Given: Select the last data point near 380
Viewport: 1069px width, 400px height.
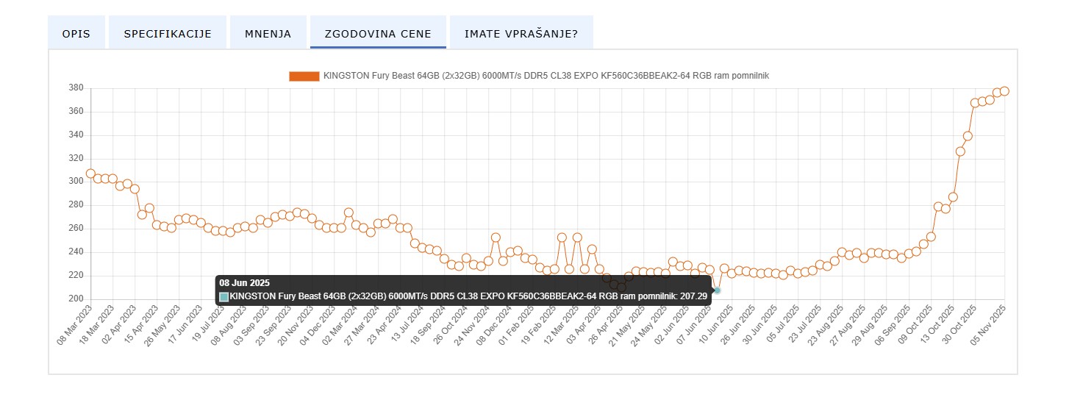Looking at the screenshot, I should click(x=1004, y=91).
